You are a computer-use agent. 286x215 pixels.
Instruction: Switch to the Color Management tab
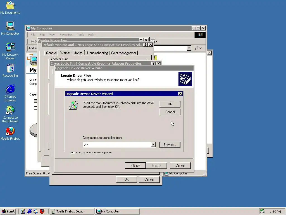pos(124,53)
